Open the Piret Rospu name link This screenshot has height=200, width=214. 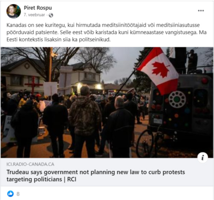pos(38,8)
